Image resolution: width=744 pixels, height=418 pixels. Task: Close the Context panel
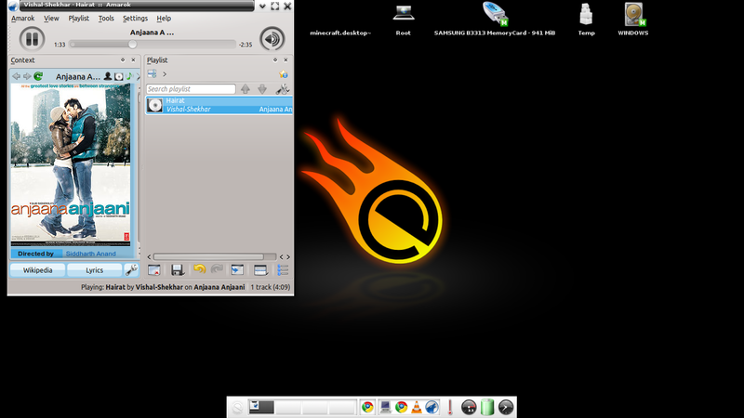click(x=133, y=60)
